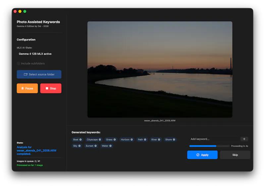Click the Configuration heading

(26, 40)
